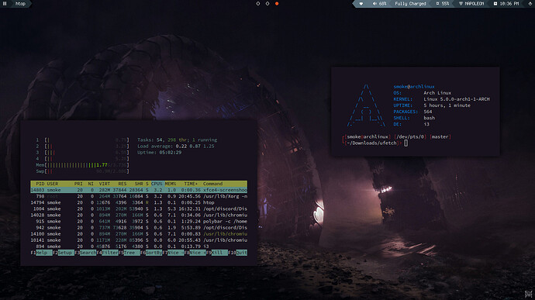Click the NAPOLEON network name

coord(475,4)
